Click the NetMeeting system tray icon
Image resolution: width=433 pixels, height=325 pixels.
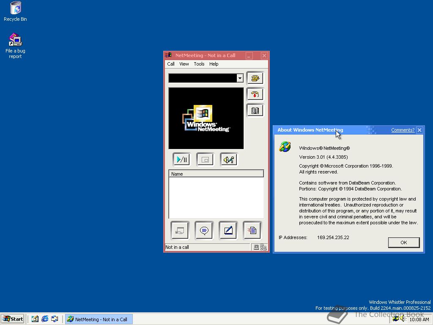click(396, 319)
